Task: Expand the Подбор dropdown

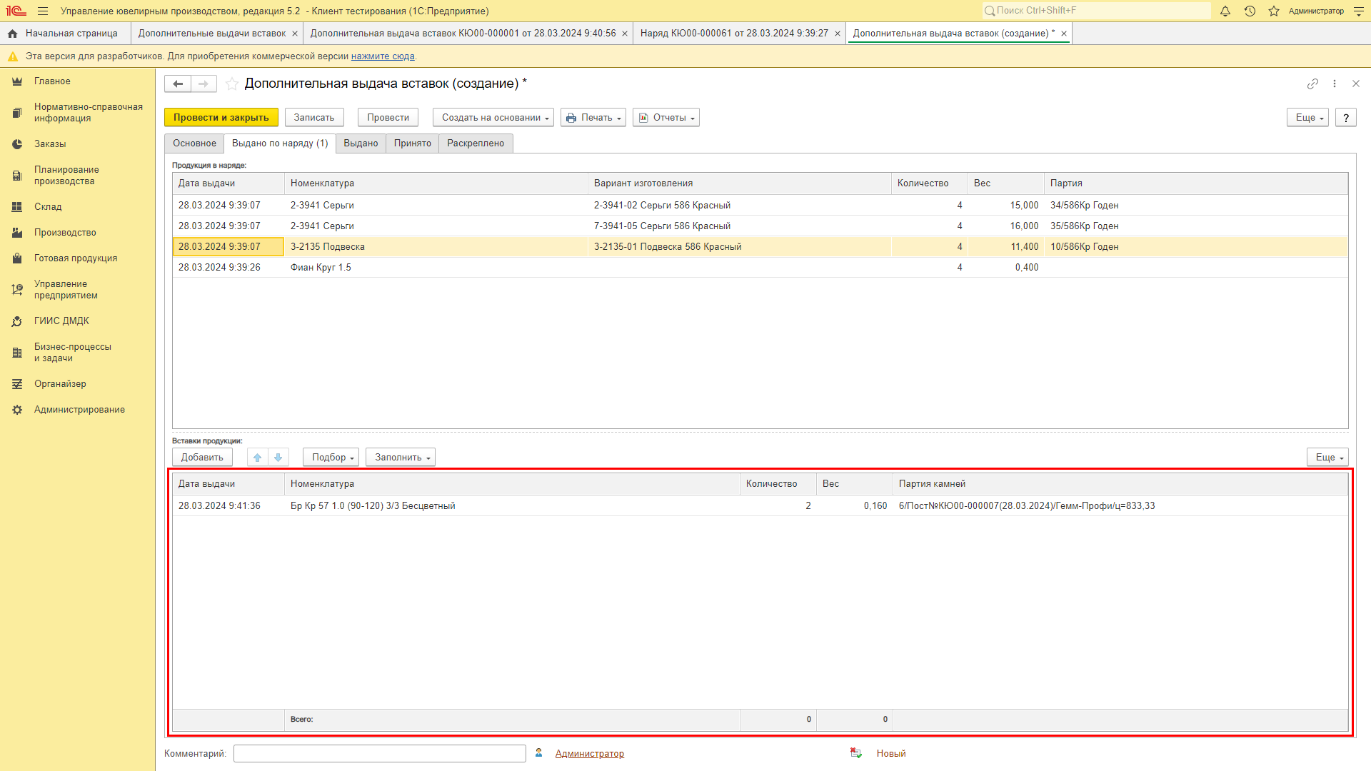Action: point(331,458)
